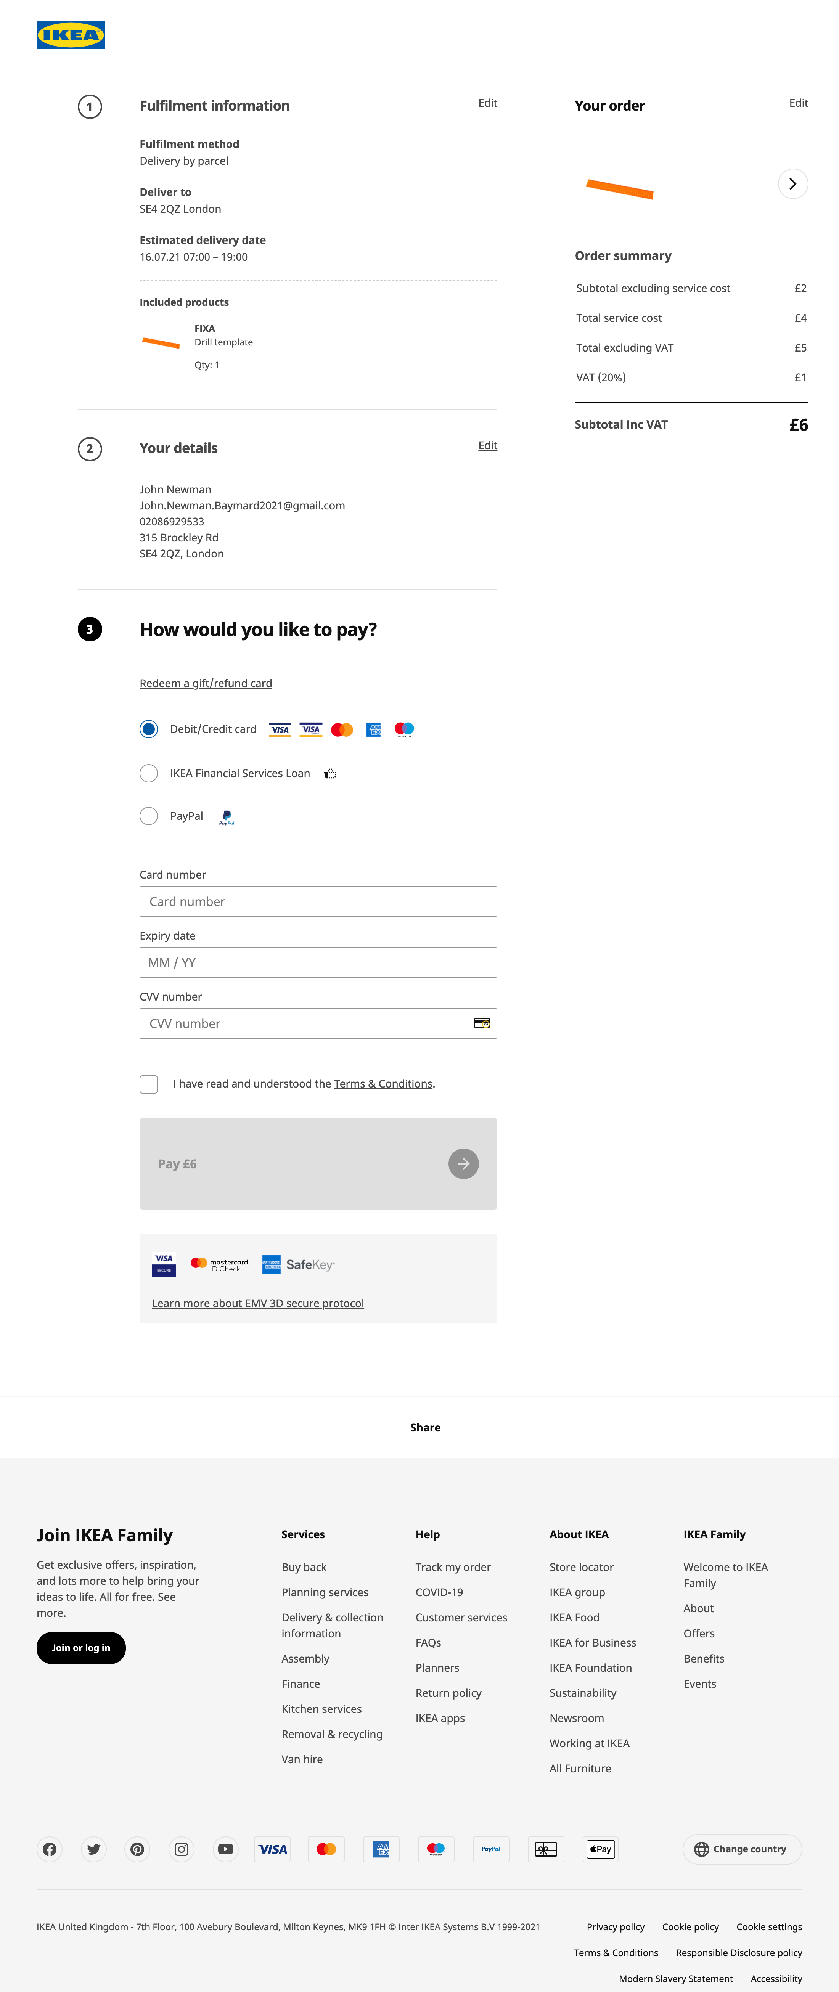The width and height of the screenshot is (839, 1992).
Task: Check the Terms & Conditions checkbox
Action: pos(148,1084)
